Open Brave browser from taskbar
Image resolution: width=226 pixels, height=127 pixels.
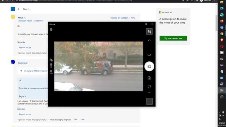coord(222,40)
